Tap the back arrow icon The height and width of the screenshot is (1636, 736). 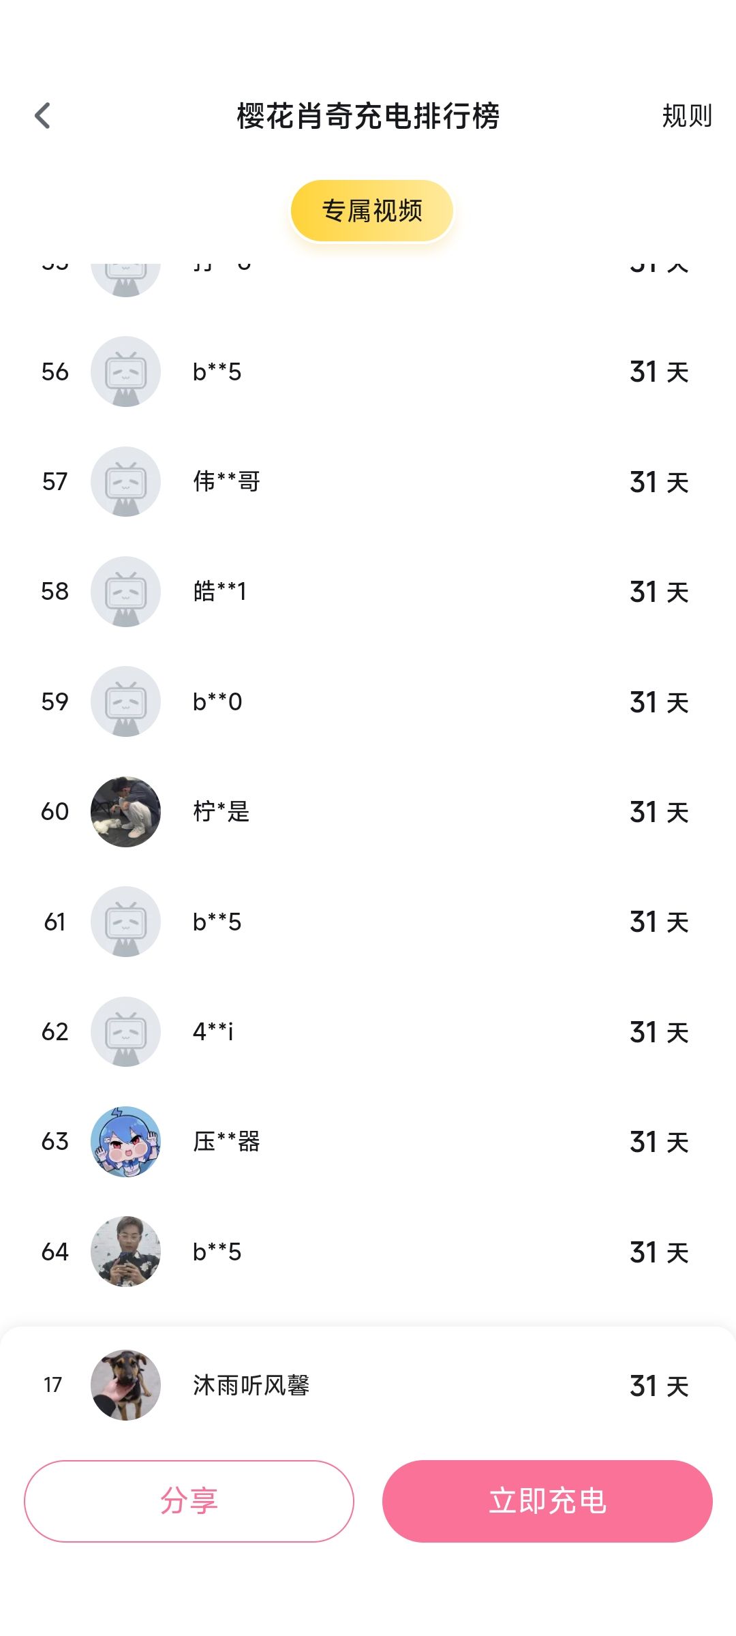point(43,116)
